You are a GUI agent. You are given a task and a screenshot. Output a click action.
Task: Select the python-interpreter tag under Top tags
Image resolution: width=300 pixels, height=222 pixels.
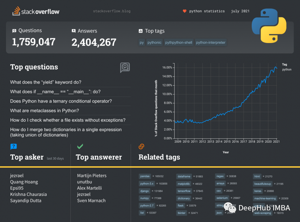[x=211, y=42]
